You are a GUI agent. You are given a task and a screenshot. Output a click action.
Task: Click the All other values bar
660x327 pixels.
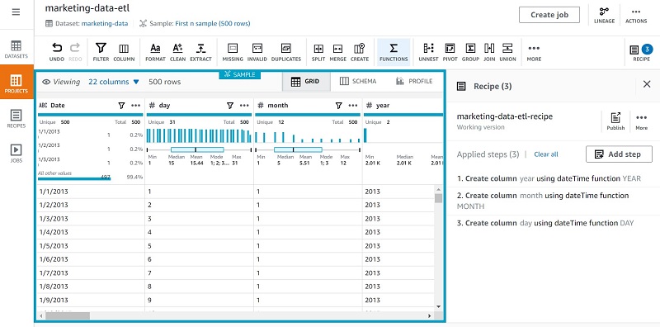(74, 178)
